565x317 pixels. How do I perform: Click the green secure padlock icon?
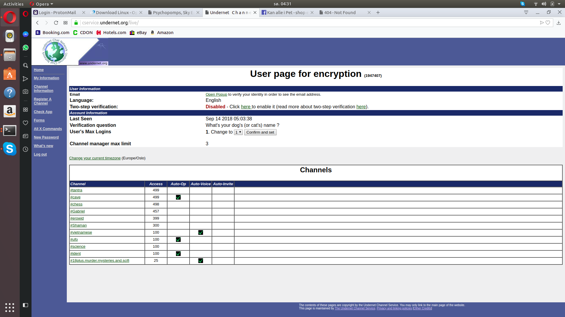pyautogui.click(x=76, y=23)
